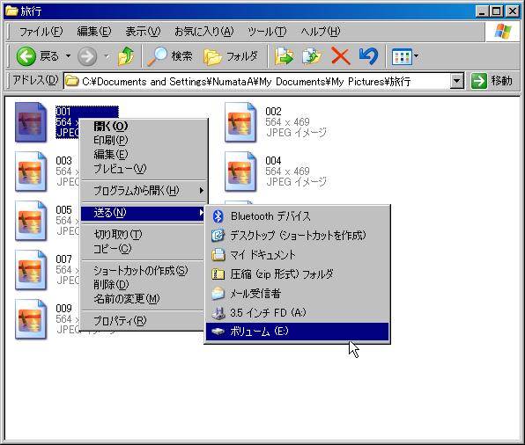
Task: Expand the プログラムから開く submenu
Action: point(143,191)
